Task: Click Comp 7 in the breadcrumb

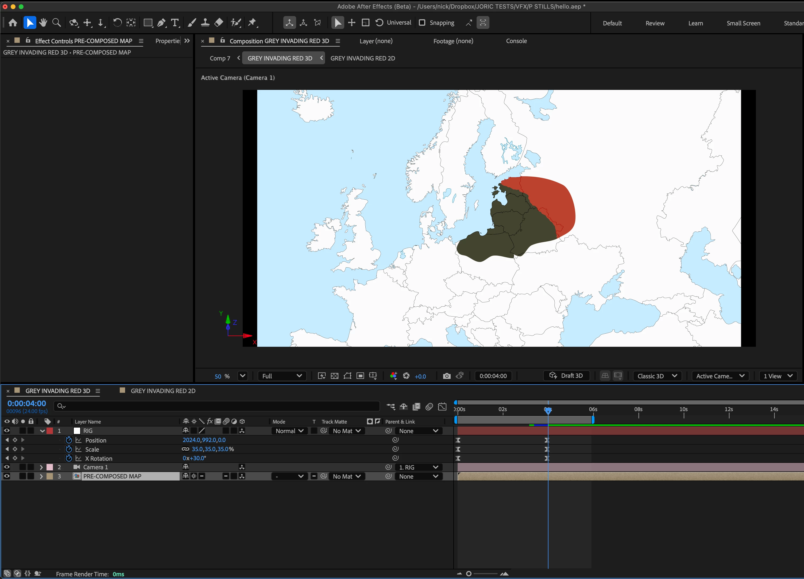Action: click(220, 58)
